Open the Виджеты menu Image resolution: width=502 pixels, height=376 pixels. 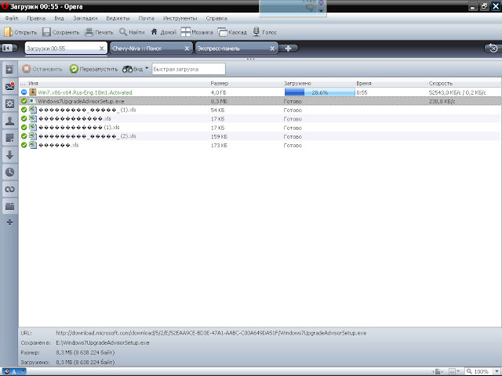pyautogui.click(x=118, y=18)
